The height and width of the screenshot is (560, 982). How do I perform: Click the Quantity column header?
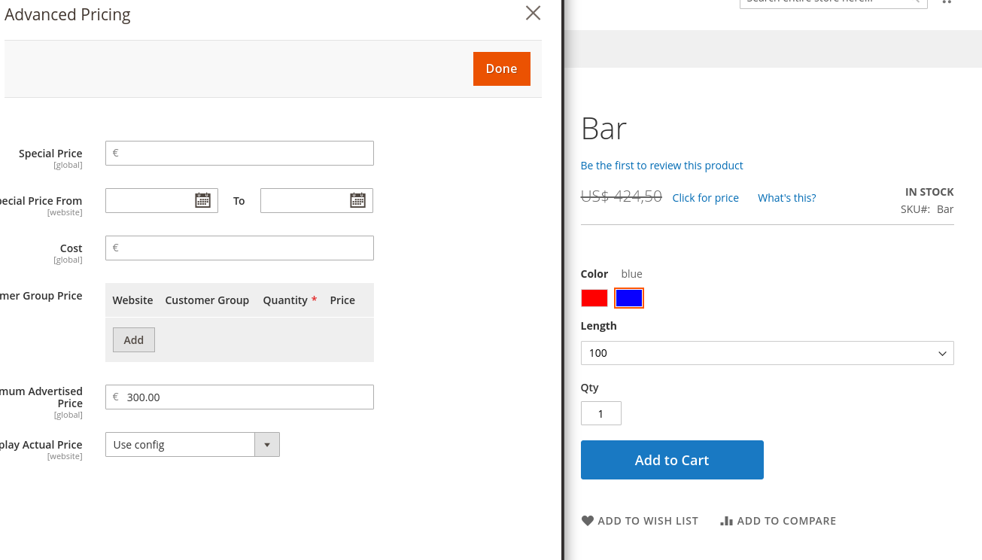point(285,300)
